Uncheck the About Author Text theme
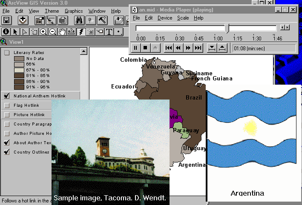Screen dimensions: 302x205 click(7, 143)
